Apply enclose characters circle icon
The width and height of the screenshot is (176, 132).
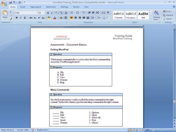[66, 18]
